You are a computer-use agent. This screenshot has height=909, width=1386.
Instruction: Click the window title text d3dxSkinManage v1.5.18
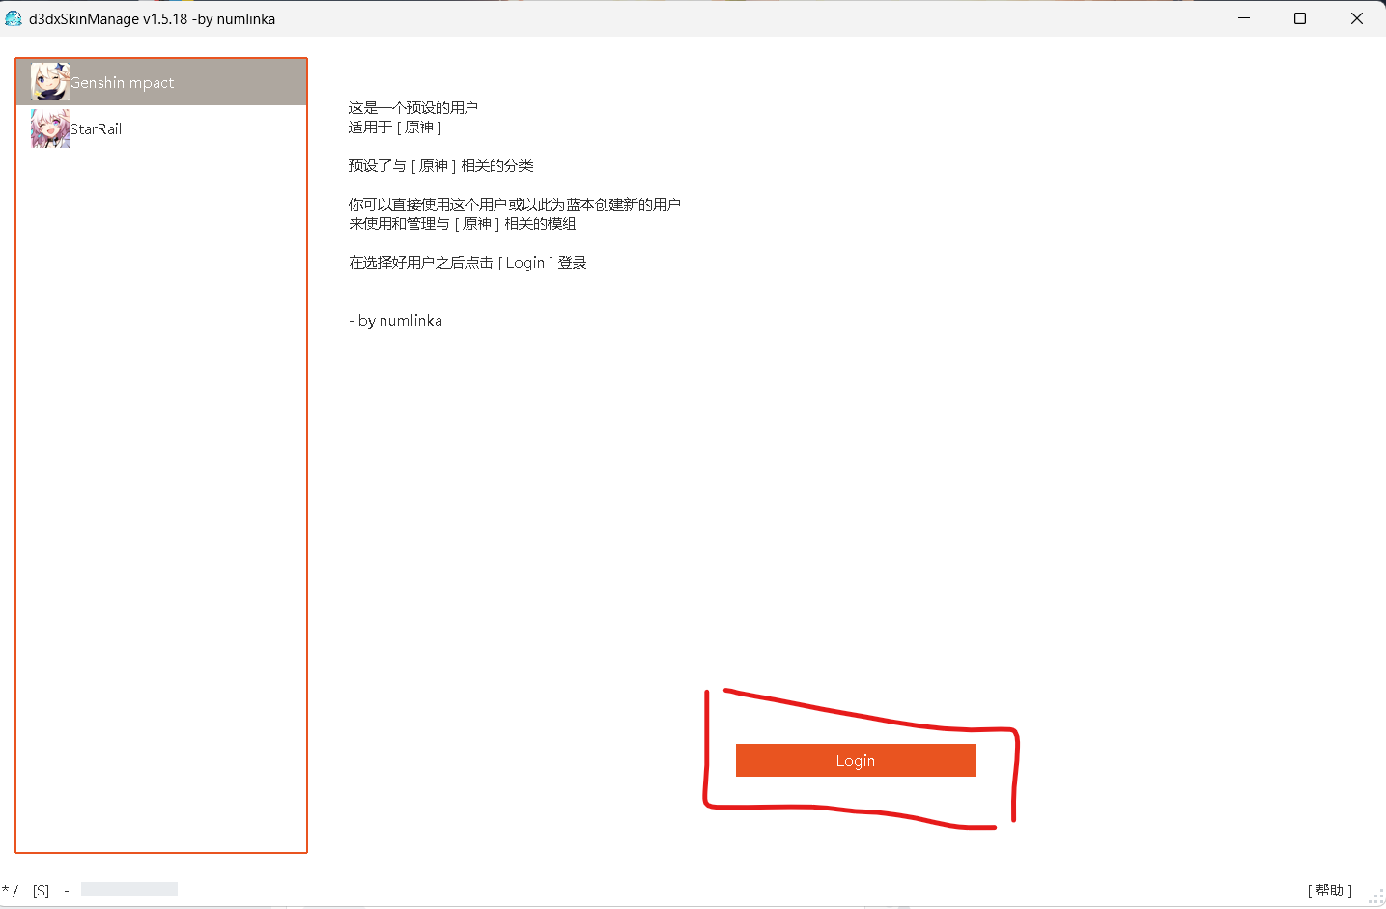coord(152,19)
